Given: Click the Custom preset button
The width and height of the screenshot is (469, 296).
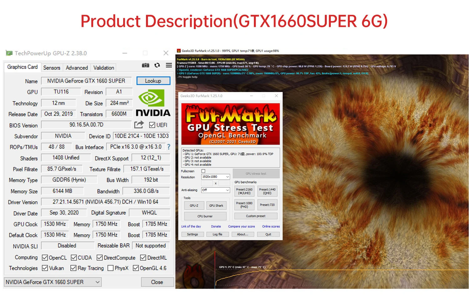Looking at the screenshot, I should pos(256,216).
